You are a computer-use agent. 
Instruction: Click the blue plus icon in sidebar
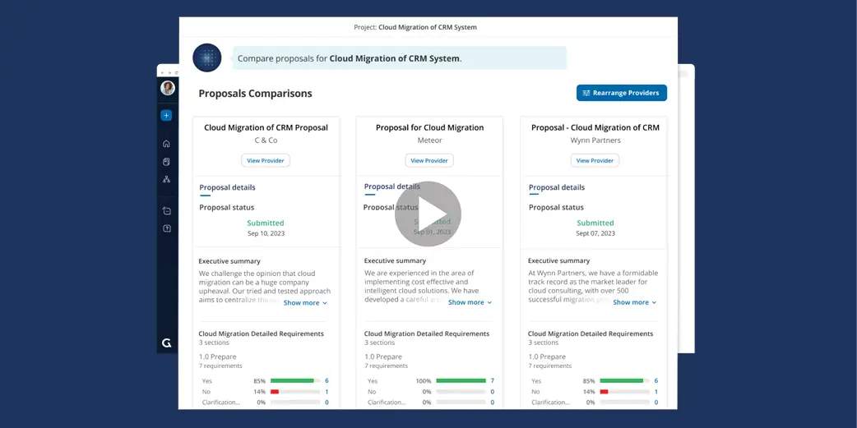[x=166, y=116]
